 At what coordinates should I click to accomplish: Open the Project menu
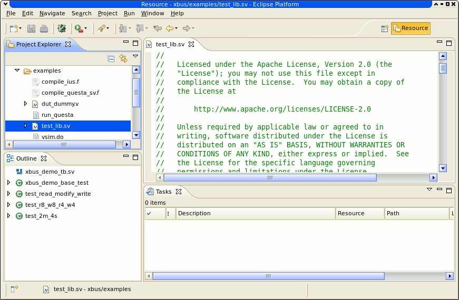pyautogui.click(x=108, y=13)
